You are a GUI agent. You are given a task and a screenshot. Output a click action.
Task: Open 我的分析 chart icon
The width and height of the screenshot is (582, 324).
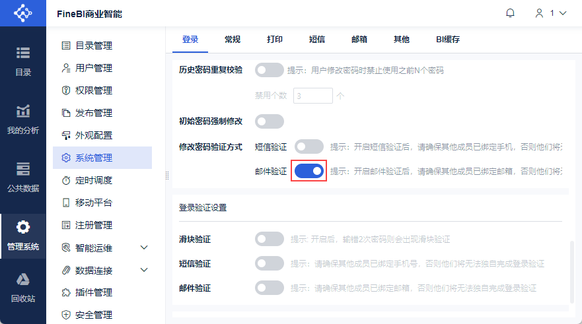coord(23,111)
